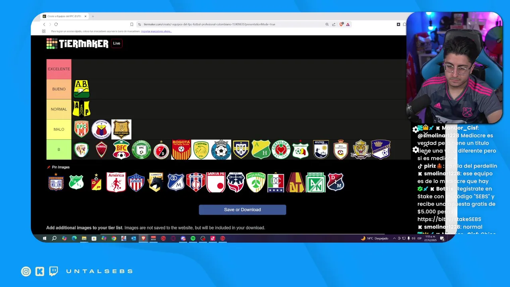
Task: Pick the Junior crest from pool
Action: click(136, 182)
